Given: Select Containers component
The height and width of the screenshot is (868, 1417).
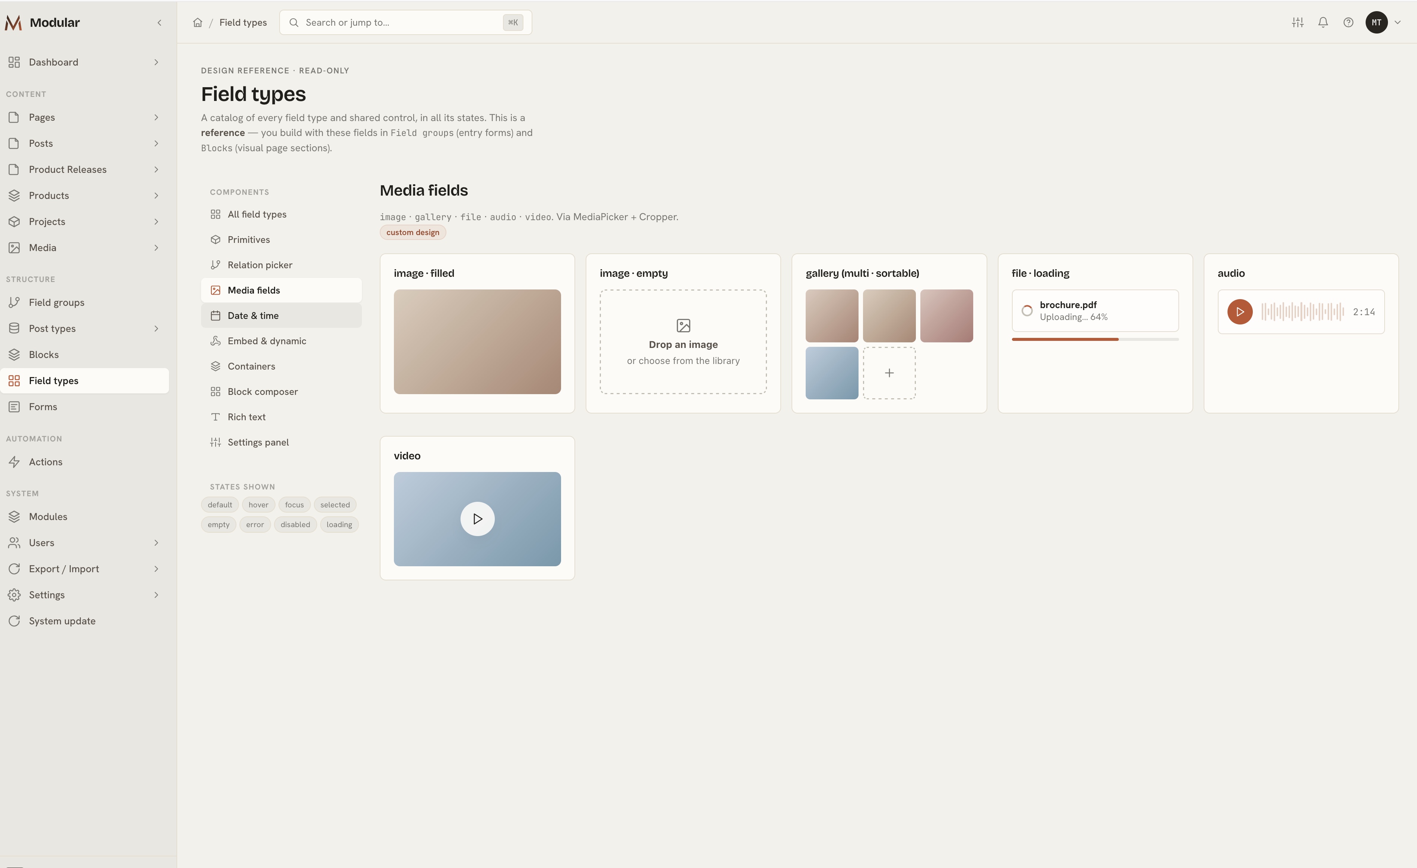Looking at the screenshot, I should click(x=281, y=366).
